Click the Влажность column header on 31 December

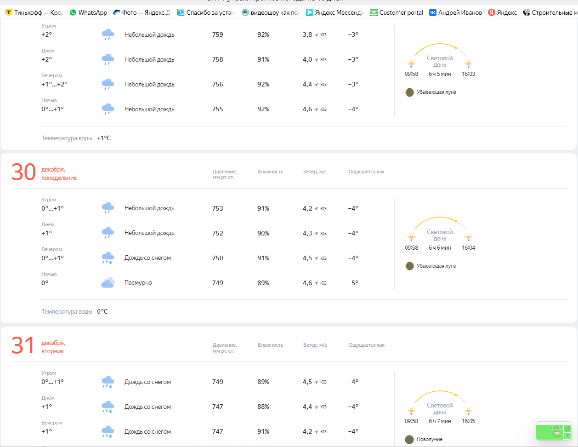(x=271, y=345)
